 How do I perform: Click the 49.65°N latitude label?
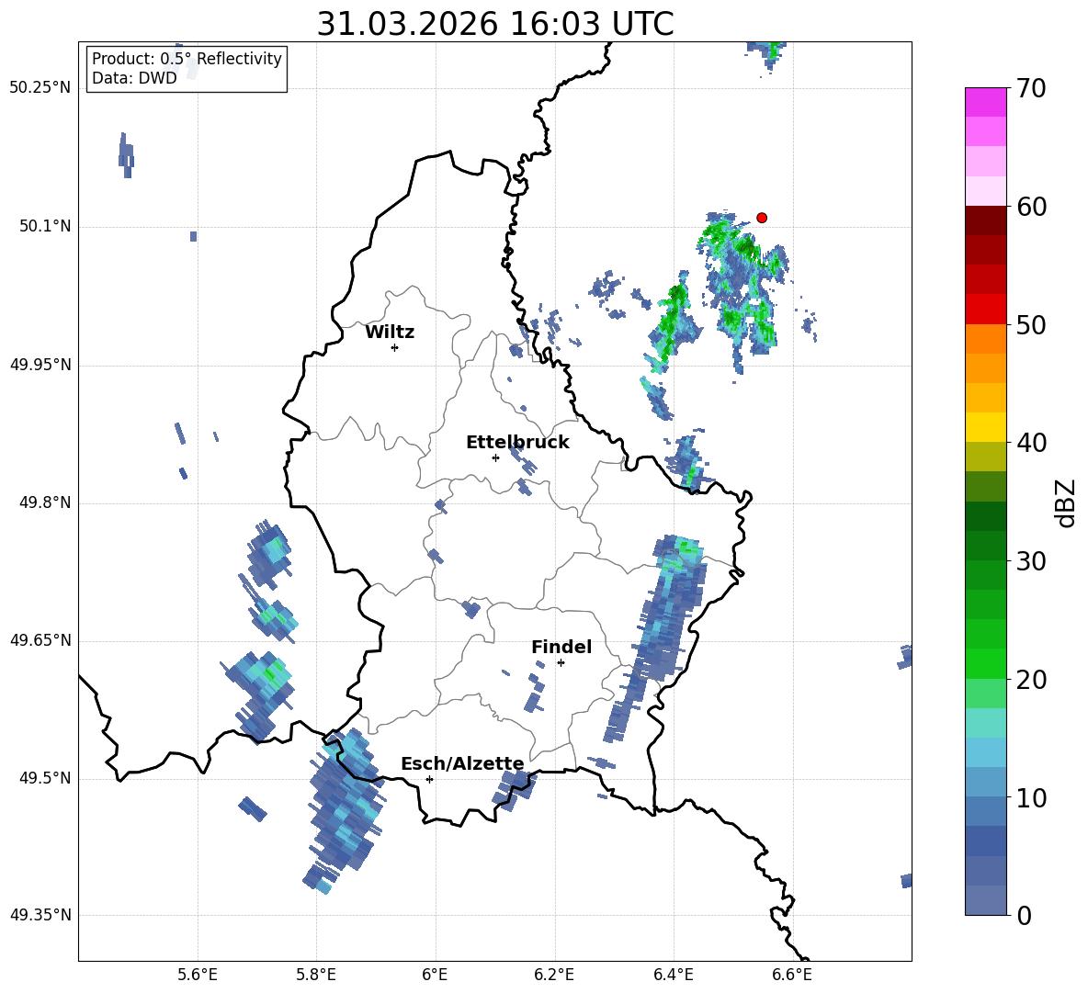coord(40,639)
